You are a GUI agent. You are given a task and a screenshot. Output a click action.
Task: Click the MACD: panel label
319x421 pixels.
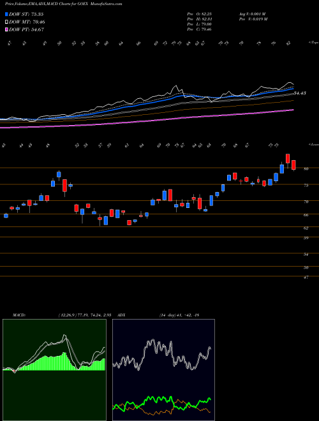click(x=19, y=315)
